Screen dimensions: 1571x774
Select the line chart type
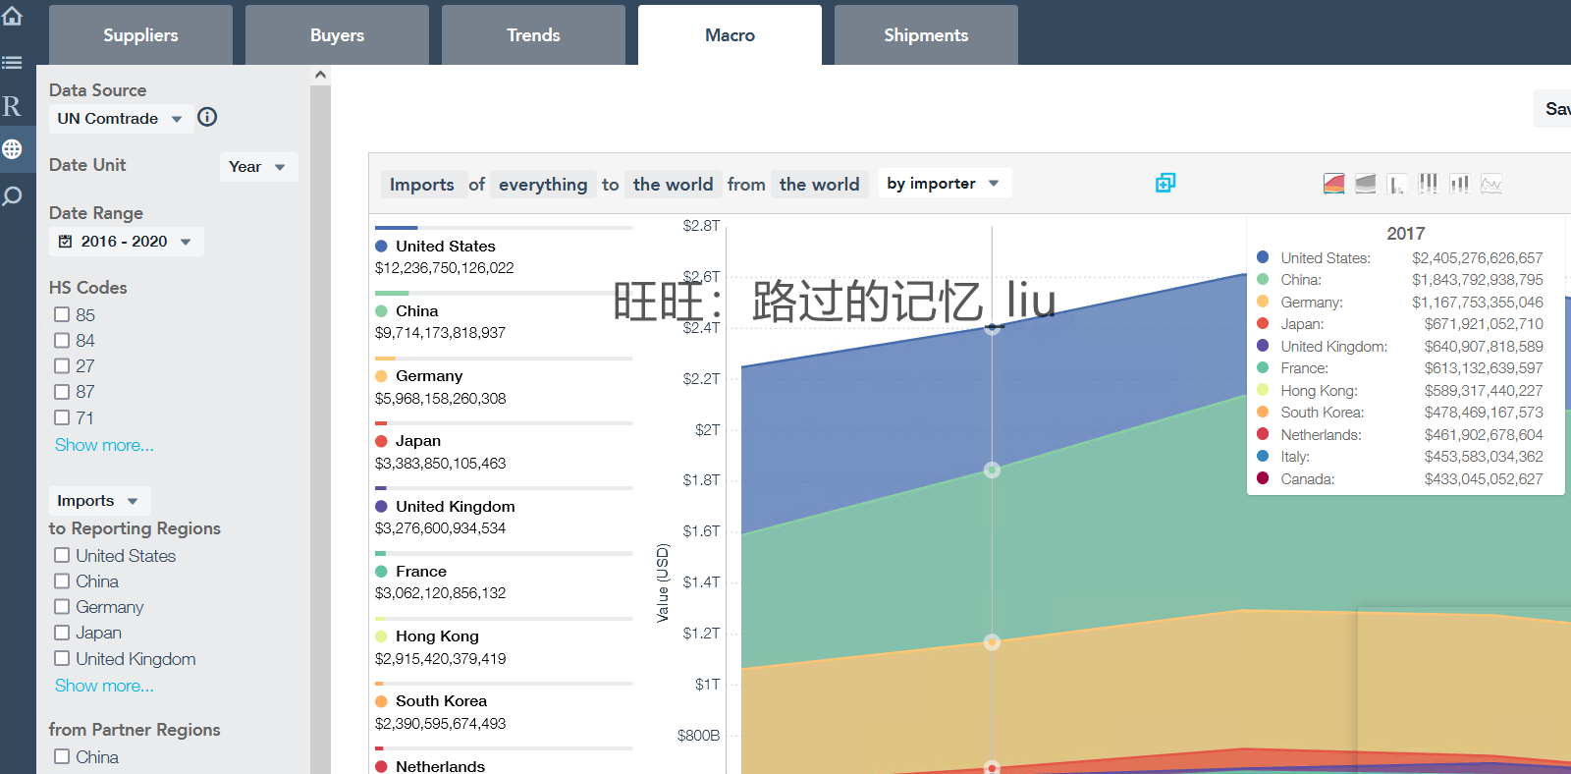coord(1490,184)
